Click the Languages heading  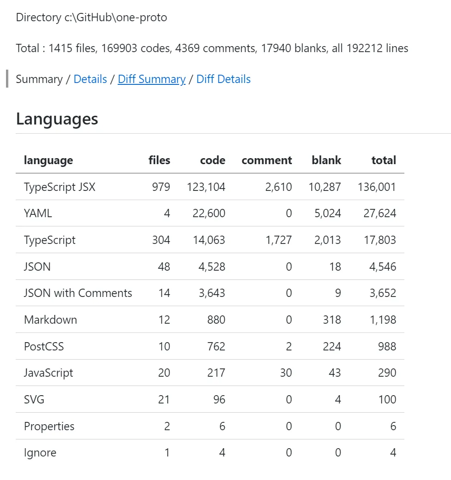[57, 119]
